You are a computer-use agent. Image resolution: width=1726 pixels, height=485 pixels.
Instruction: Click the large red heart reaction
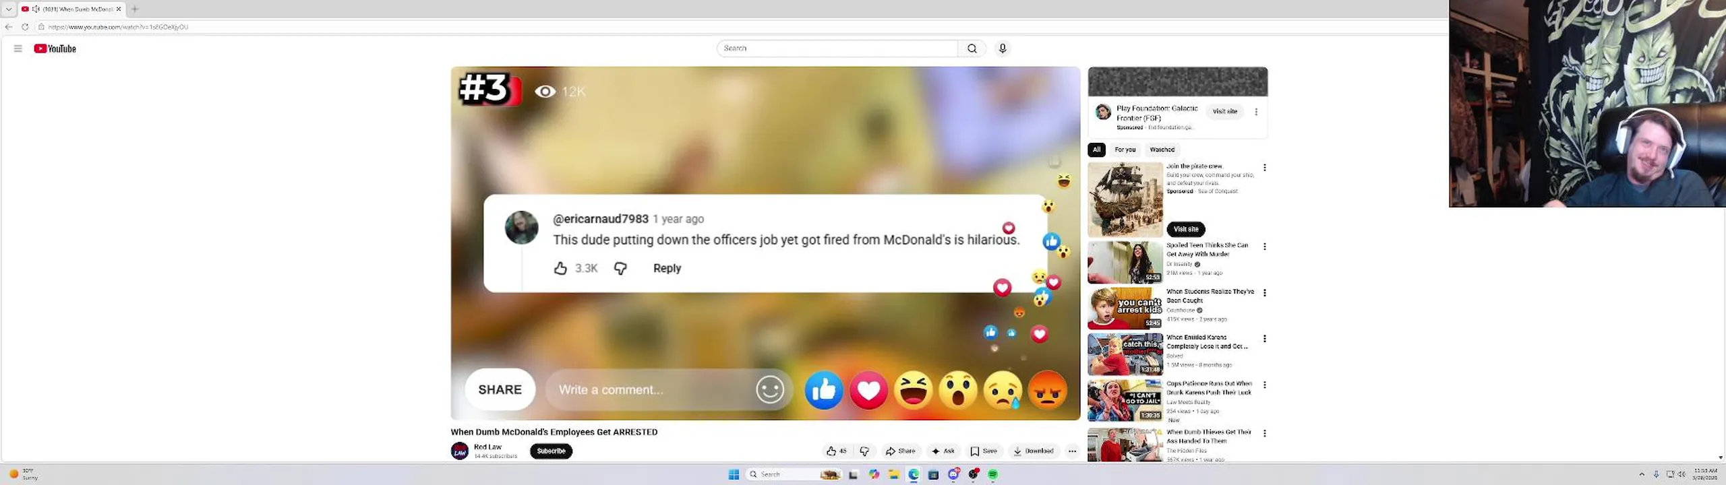868,389
